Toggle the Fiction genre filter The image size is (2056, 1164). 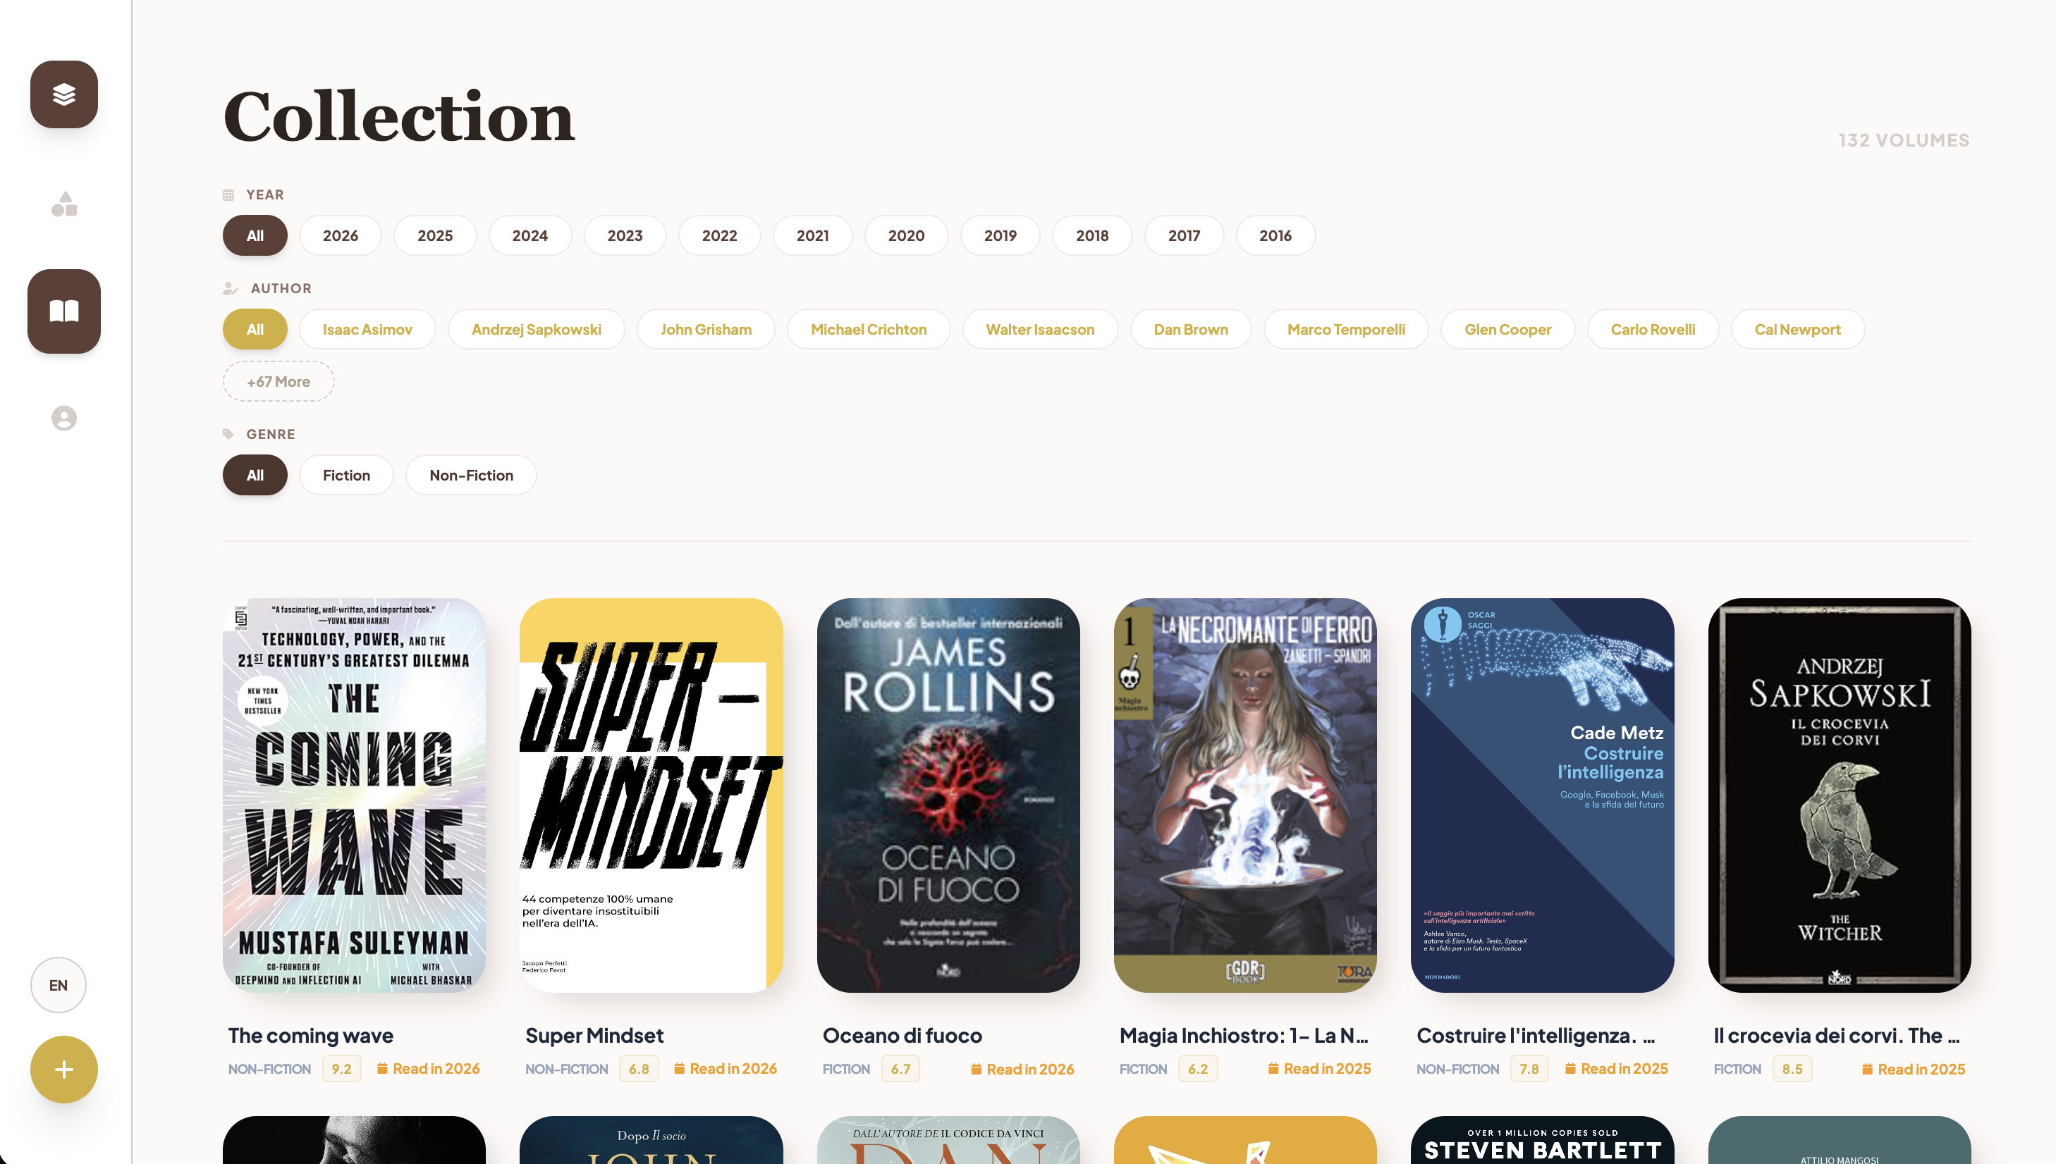(x=346, y=475)
